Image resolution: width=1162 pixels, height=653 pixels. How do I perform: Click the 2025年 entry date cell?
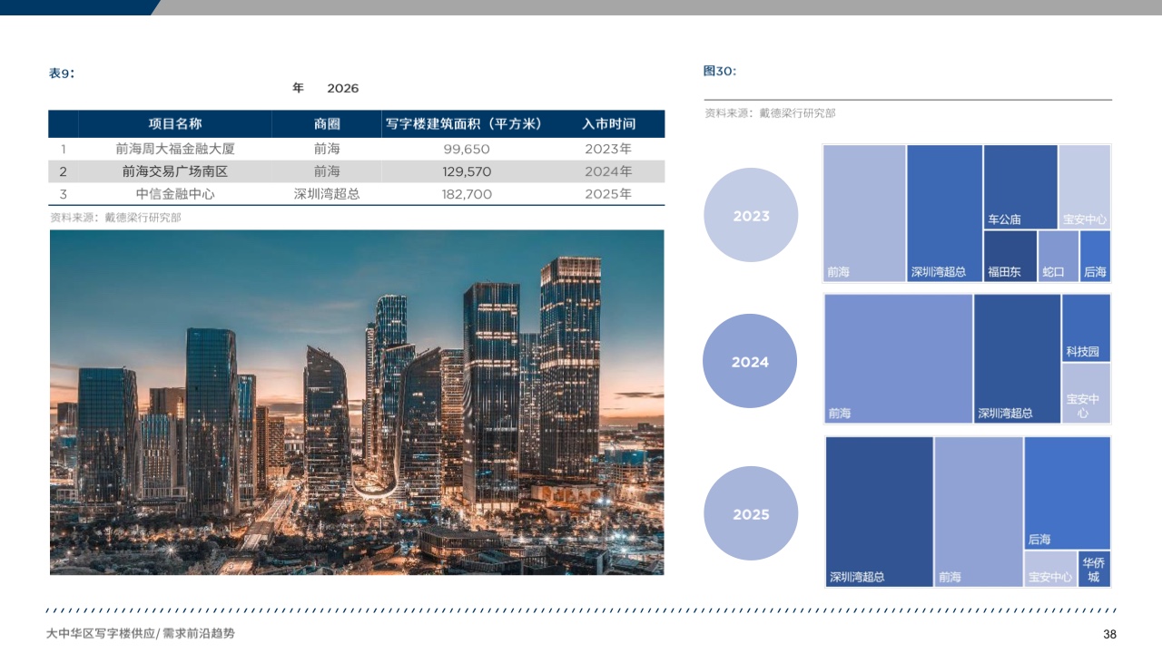[x=608, y=194]
